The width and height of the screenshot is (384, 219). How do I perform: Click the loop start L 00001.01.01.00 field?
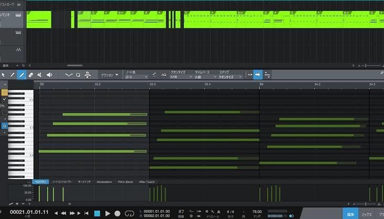tap(157, 212)
